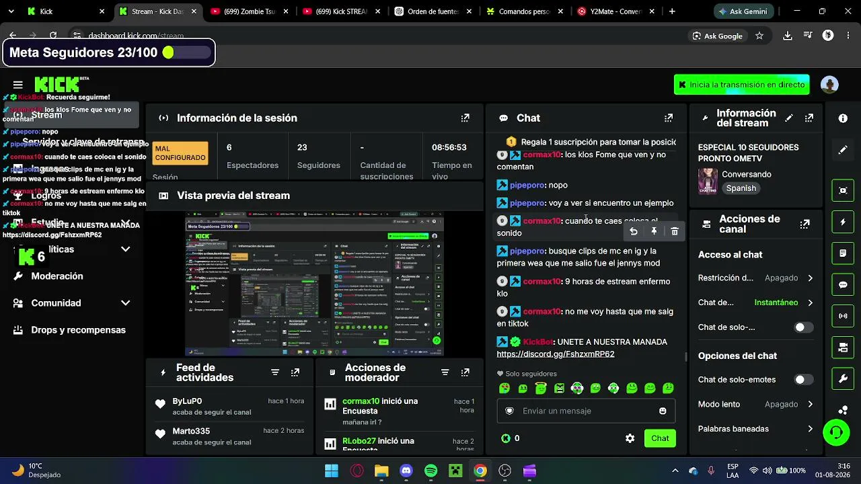Open Spotify from the taskbar
Screen dimensions: 861x484
(x=430, y=471)
